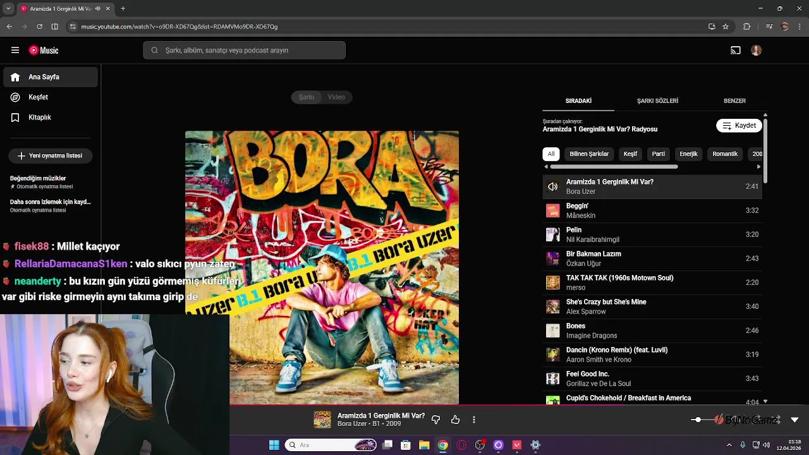
Task: Open the Windows Start menu
Action: click(274, 445)
